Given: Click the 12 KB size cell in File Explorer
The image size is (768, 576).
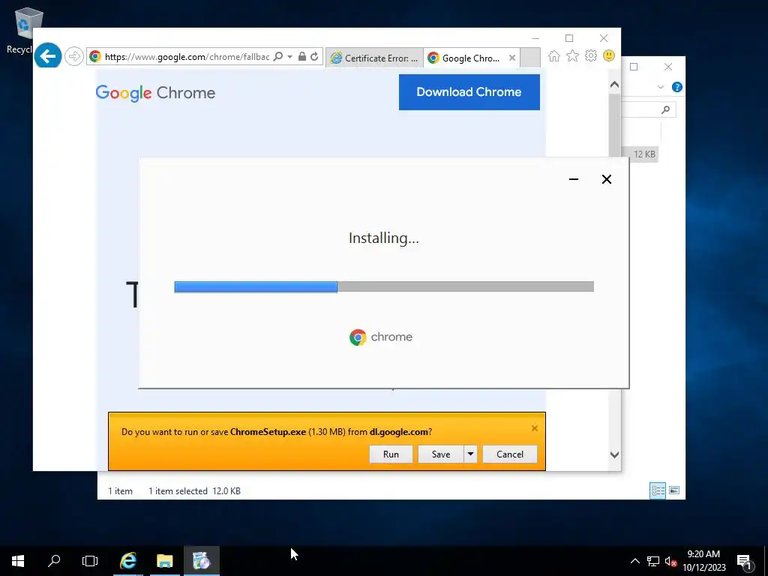Looking at the screenshot, I should coord(643,154).
